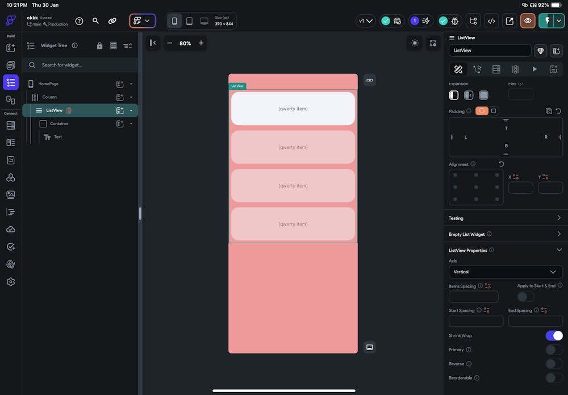Expand the Empty List Widget section

[504, 234]
